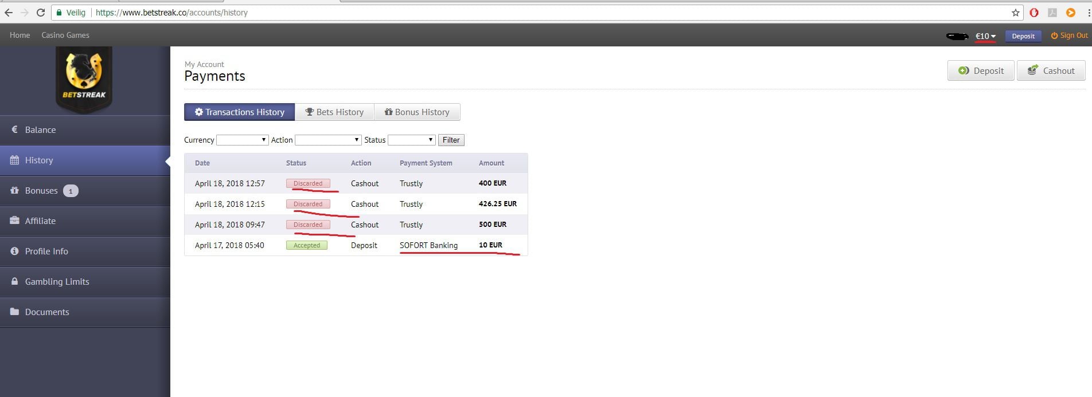Click the gift icon beside Bonuses
The image size is (1092, 397).
(15, 190)
